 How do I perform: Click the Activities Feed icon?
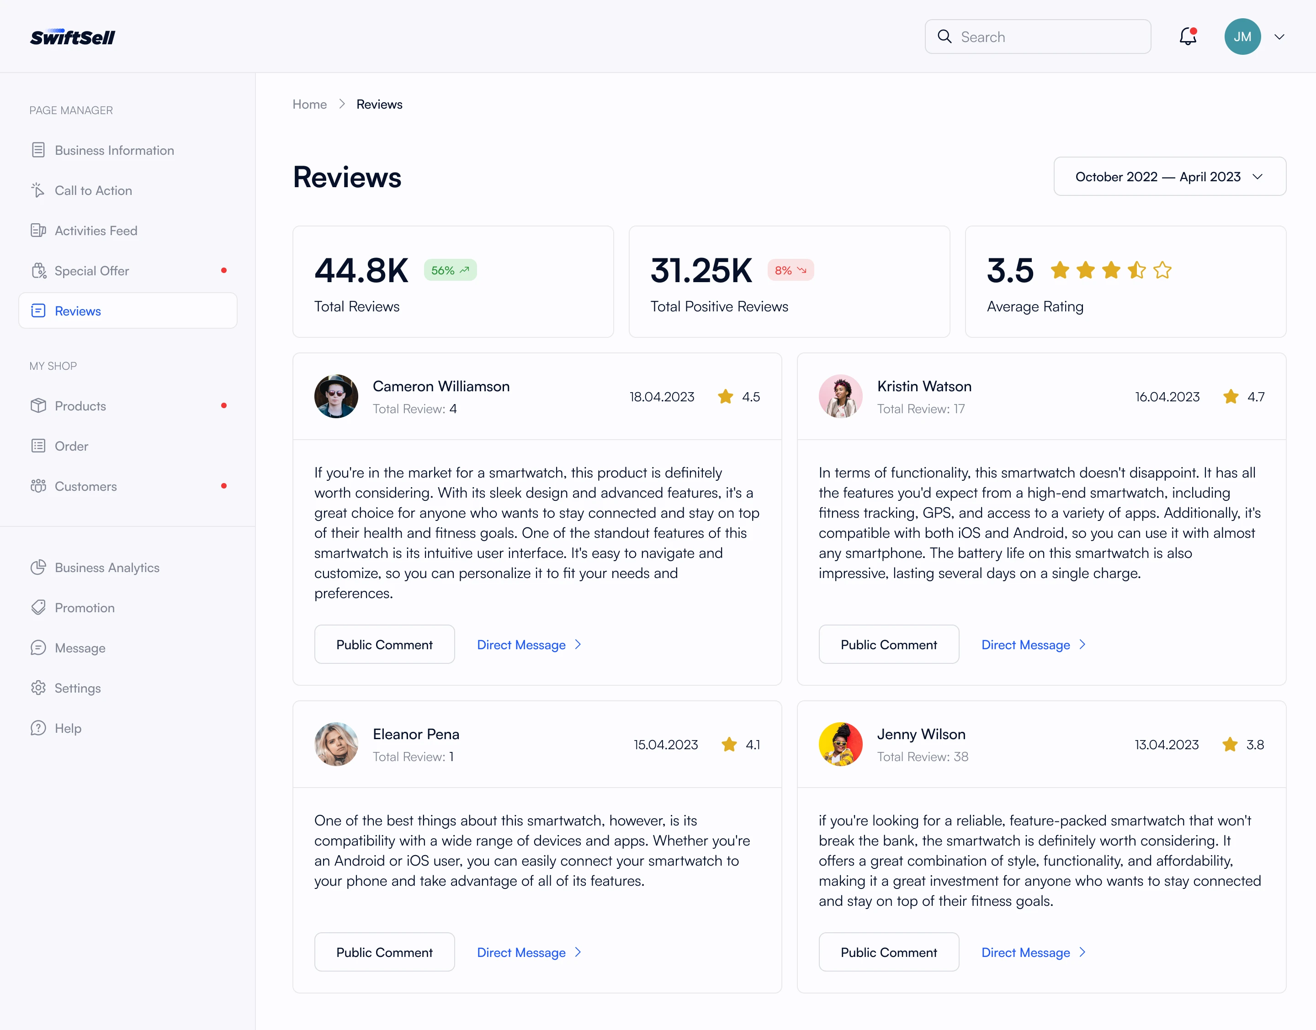click(38, 231)
